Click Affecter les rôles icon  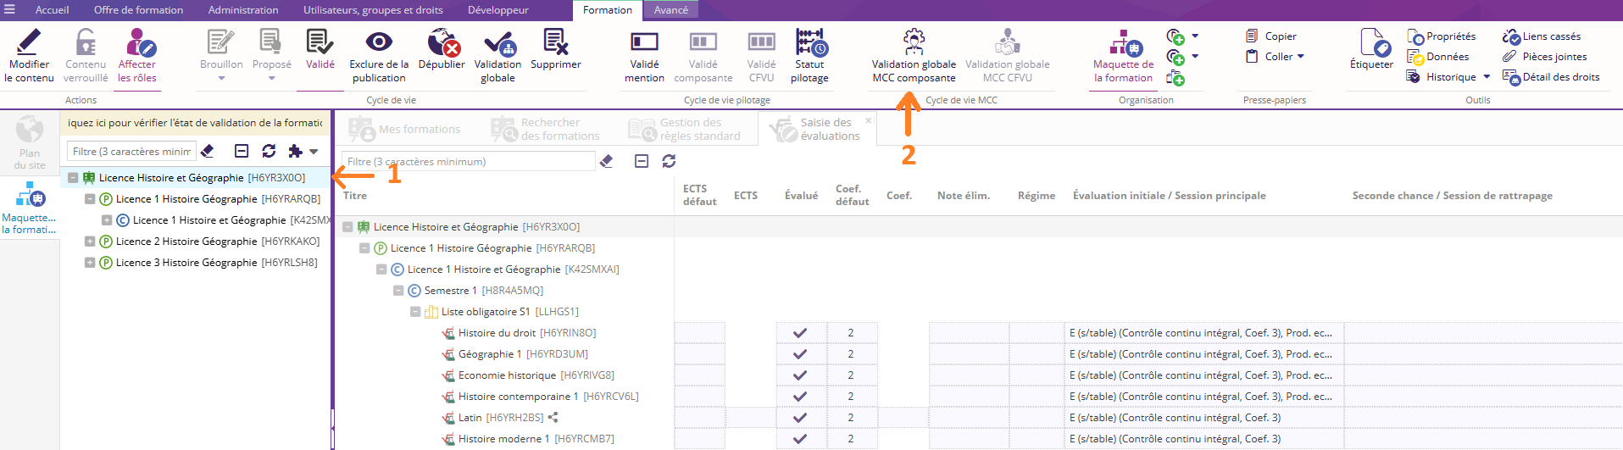[x=137, y=43]
